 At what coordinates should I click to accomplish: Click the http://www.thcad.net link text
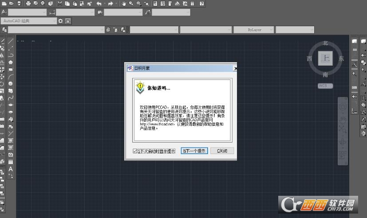157,124
